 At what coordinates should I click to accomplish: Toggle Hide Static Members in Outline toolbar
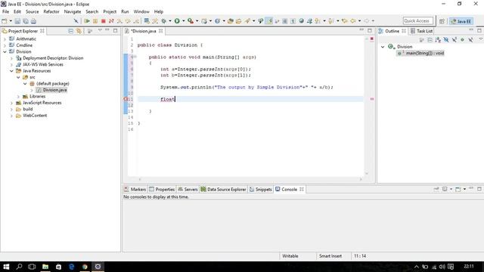pos(455,40)
